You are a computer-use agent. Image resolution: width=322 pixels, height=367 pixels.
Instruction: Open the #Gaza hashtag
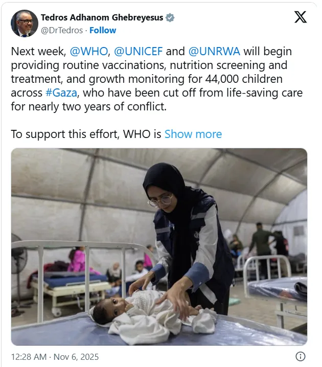(x=61, y=93)
